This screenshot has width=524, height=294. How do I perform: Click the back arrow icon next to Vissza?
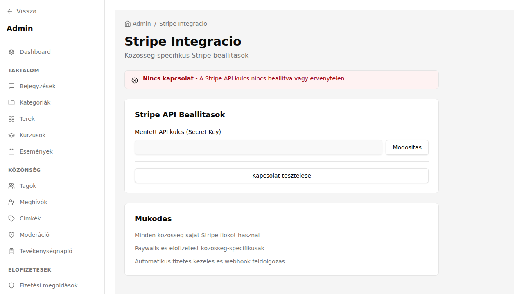10,11
